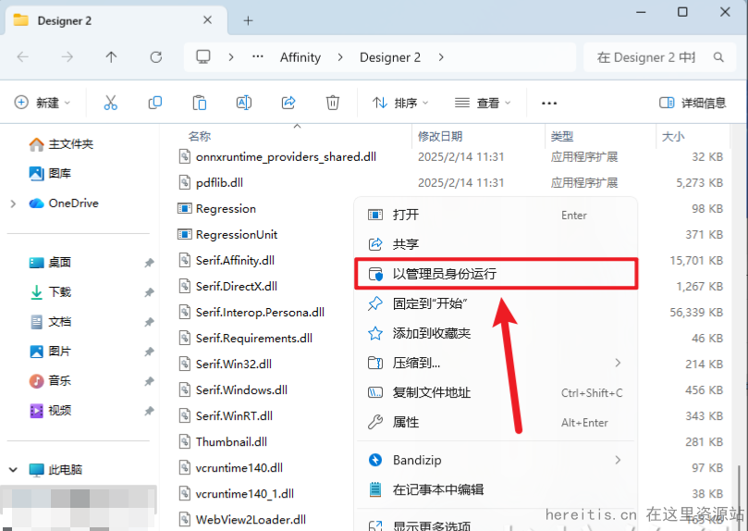Expand the 压缩到... submenu arrow
The image size is (748, 531).
click(618, 363)
